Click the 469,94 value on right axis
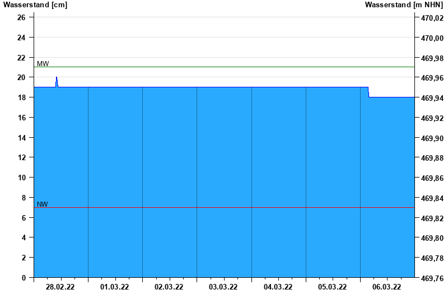Viewport: 448px width, 308px height. pos(432,98)
